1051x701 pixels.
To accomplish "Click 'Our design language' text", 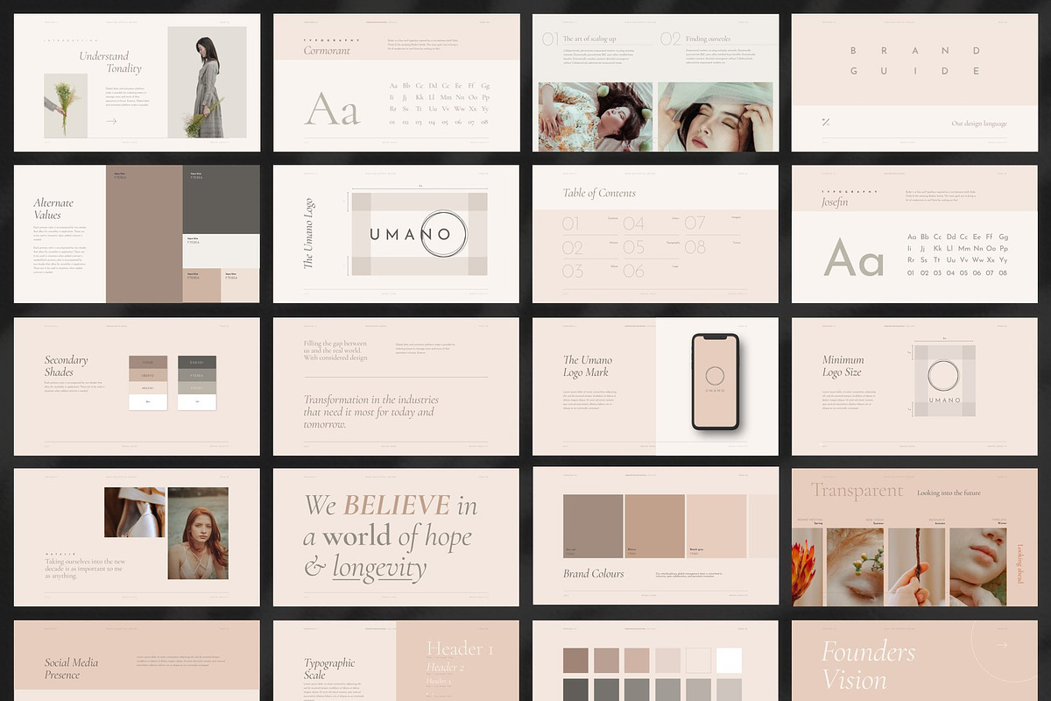I will tap(979, 124).
